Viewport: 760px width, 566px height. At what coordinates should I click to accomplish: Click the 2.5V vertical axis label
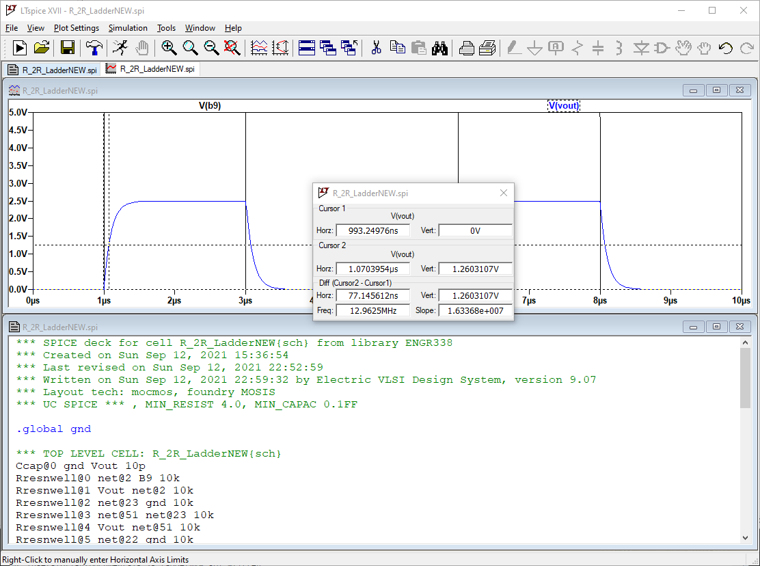click(18, 201)
